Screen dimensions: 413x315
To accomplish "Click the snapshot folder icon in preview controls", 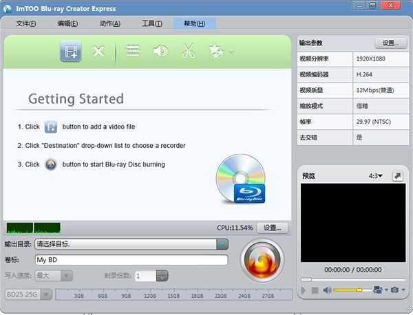I will (x=378, y=290).
